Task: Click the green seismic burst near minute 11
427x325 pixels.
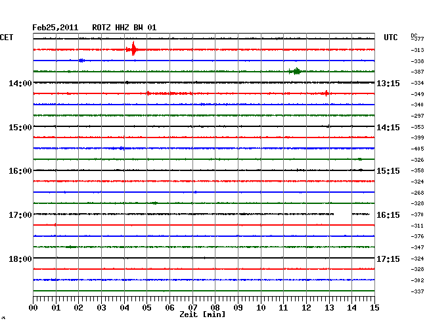Action: point(295,72)
